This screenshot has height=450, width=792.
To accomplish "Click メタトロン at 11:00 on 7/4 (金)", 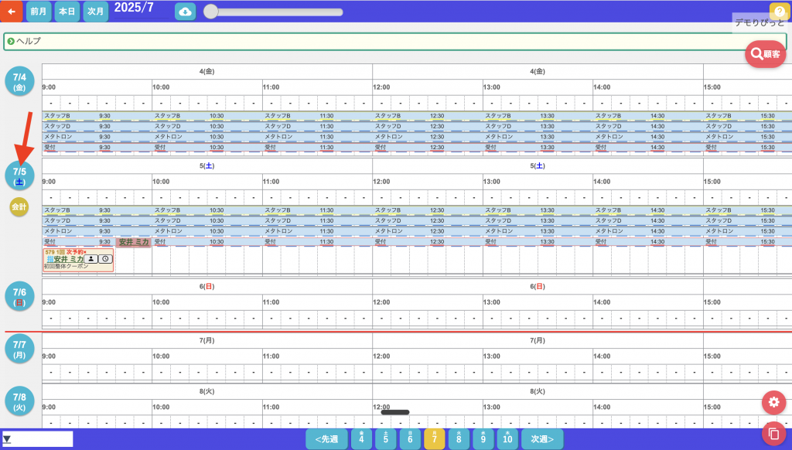I will point(278,137).
